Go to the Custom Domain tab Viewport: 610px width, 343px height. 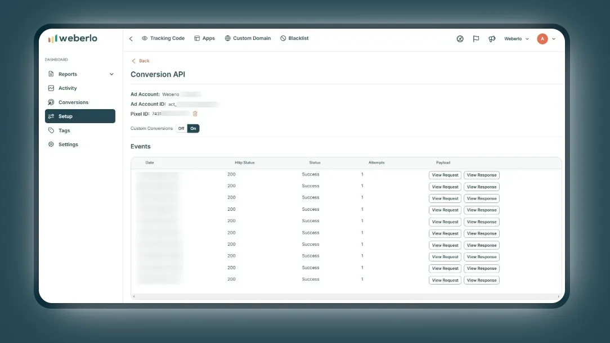[248, 38]
